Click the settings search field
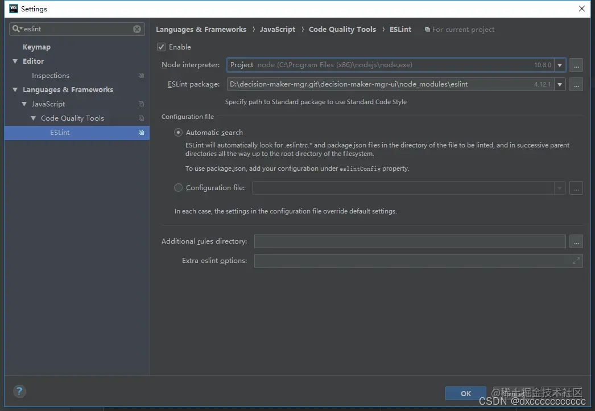Image resolution: width=595 pixels, height=411 pixels. coord(77,29)
